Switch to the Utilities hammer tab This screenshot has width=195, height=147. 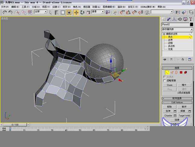pyautogui.click(x=191, y=19)
